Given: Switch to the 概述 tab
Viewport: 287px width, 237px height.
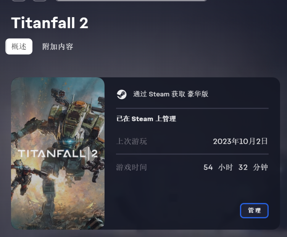Looking at the screenshot, I should [x=19, y=46].
